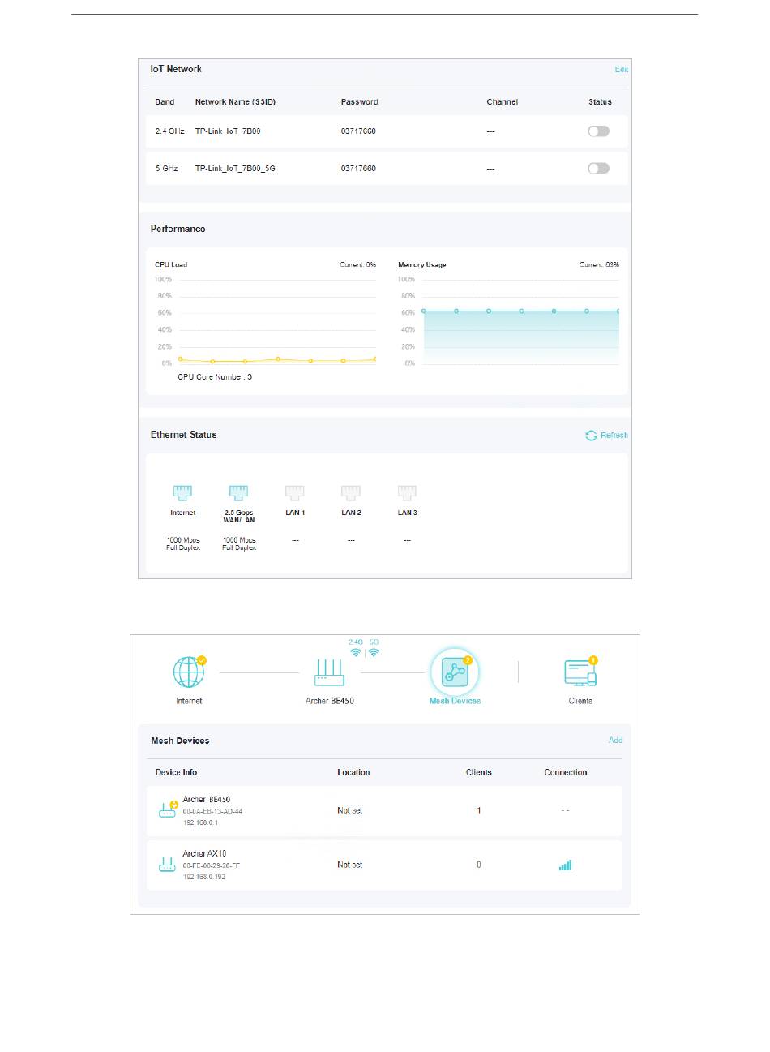Image resolution: width=770 pixels, height=1052 pixels.
Task: Click the Status column header
Action: pyautogui.click(x=600, y=102)
